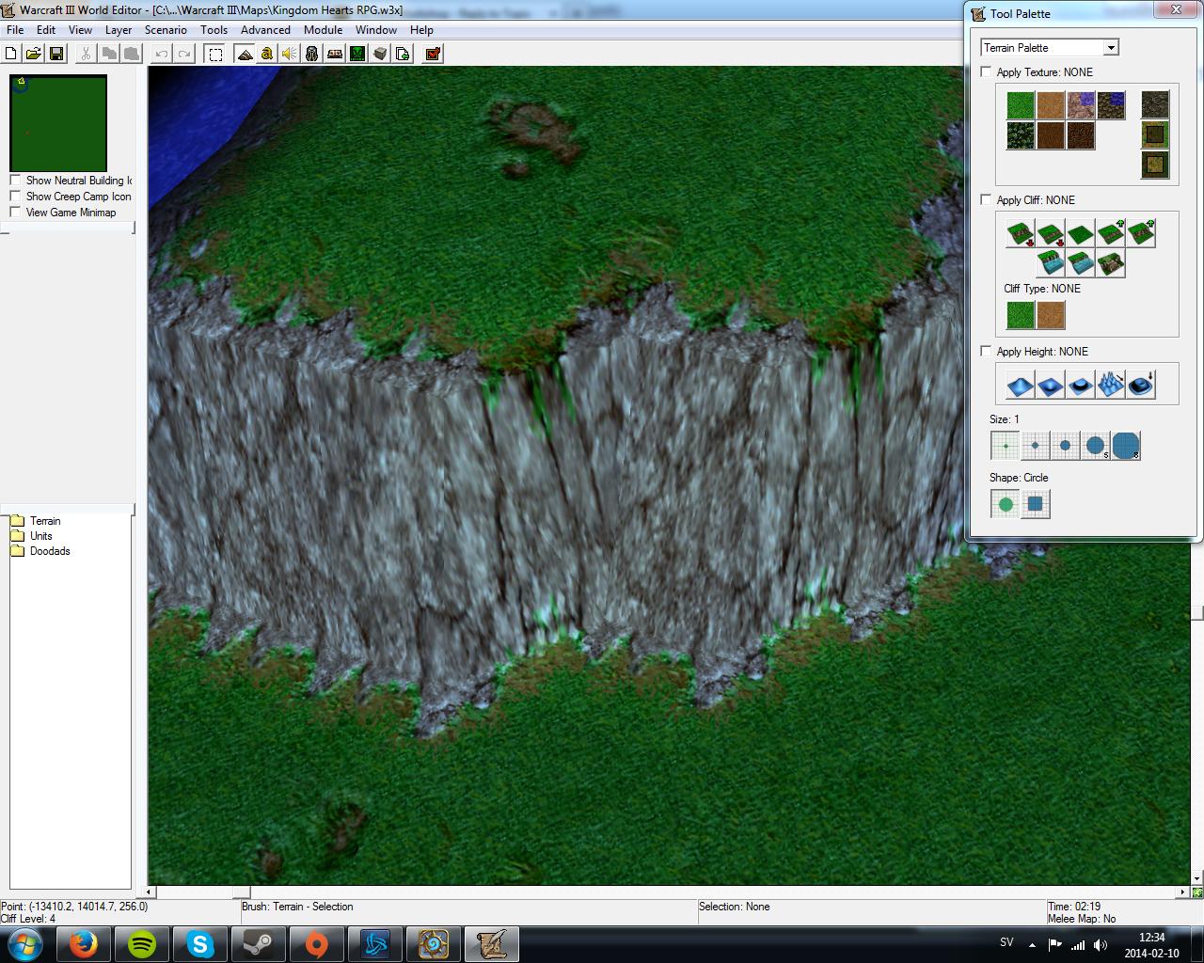1204x963 pixels.
Task: Select the Shallow Water cliff tool
Action: (x=1081, y=263)
